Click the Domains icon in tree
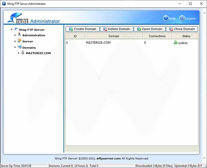The image size is (207, 168). click(x=20, y=47)
